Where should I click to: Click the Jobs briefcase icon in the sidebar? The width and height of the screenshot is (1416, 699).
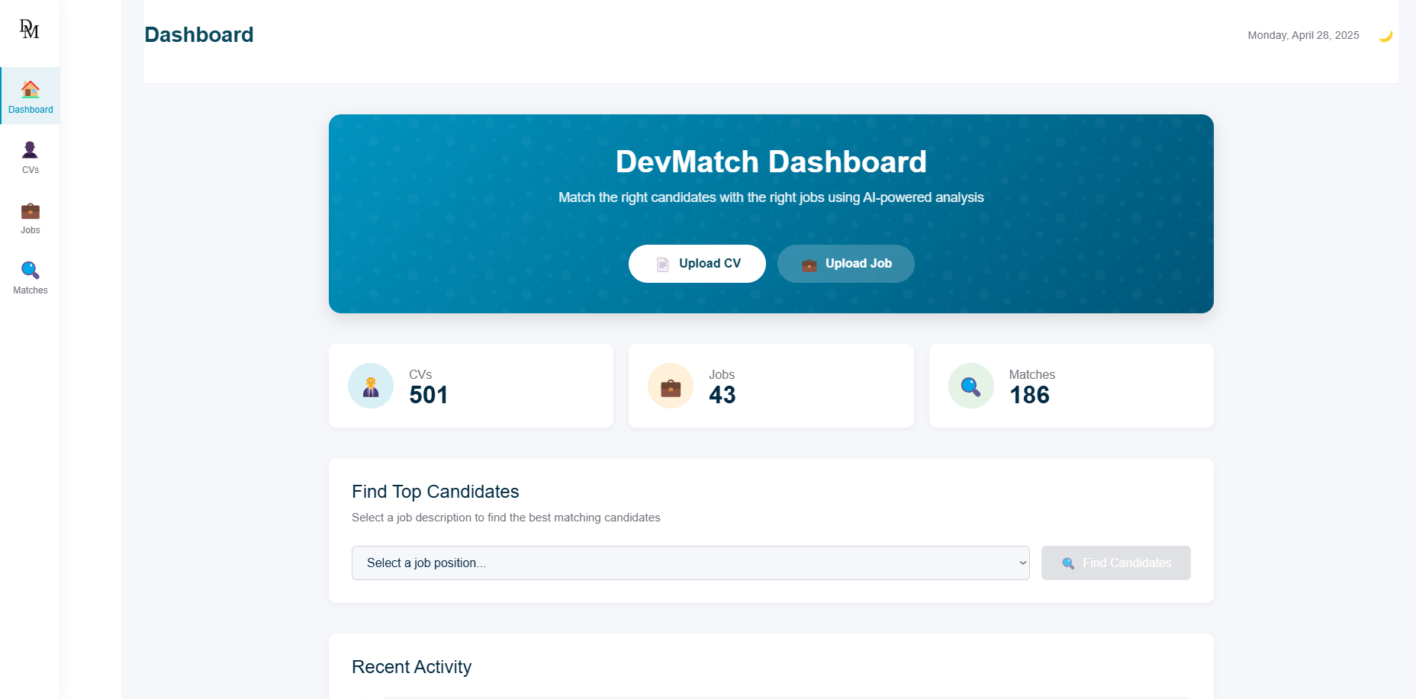(30, 210)
